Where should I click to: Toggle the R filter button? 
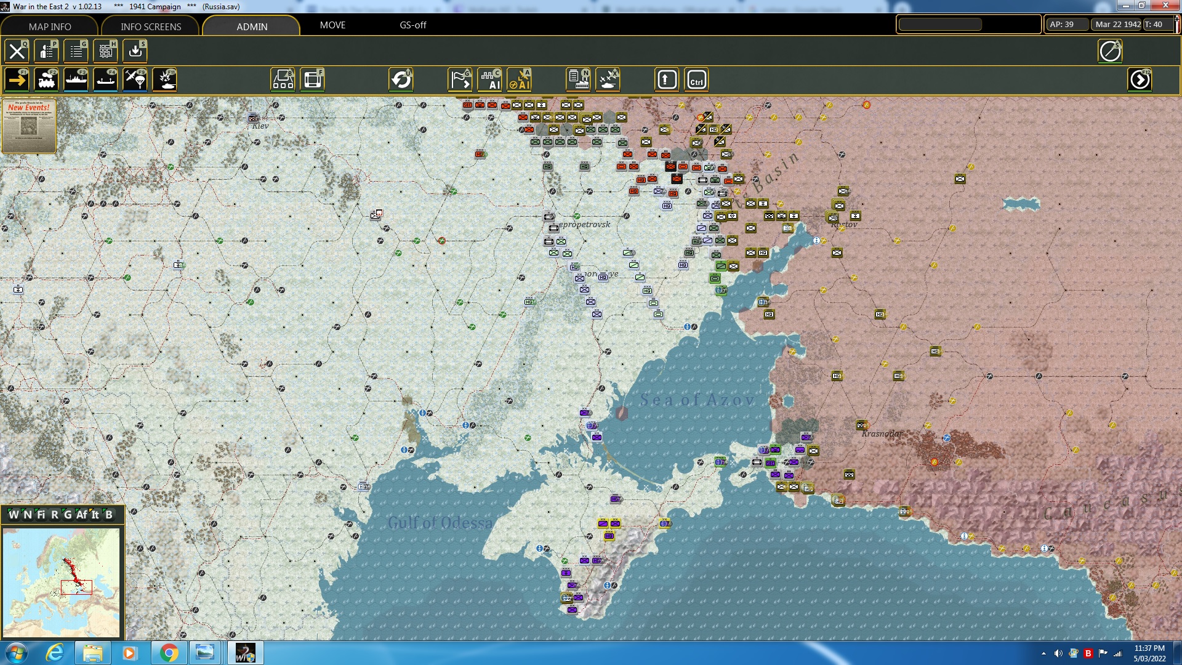(55, 515)
